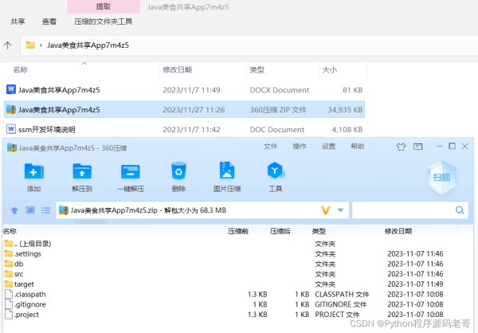Sort archive by 压缩后 column header

pos(280,231)
